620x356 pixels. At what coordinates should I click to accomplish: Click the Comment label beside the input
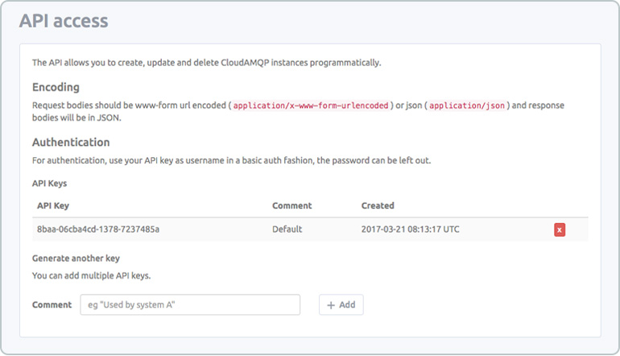coord(52,304)
